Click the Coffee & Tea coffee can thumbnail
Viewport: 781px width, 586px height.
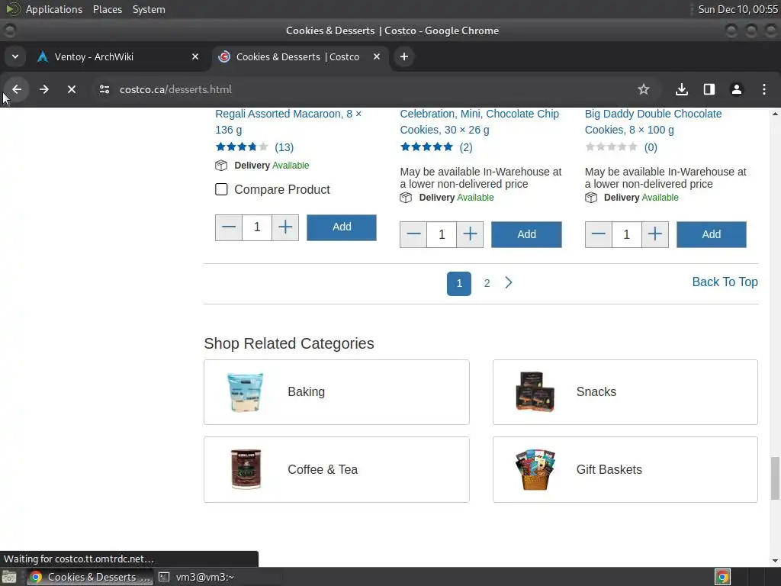click(x=246, y=469)
